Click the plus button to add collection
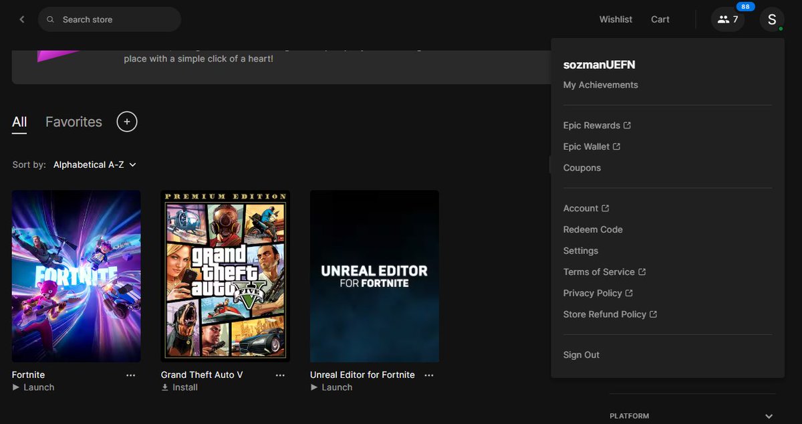 127,122
